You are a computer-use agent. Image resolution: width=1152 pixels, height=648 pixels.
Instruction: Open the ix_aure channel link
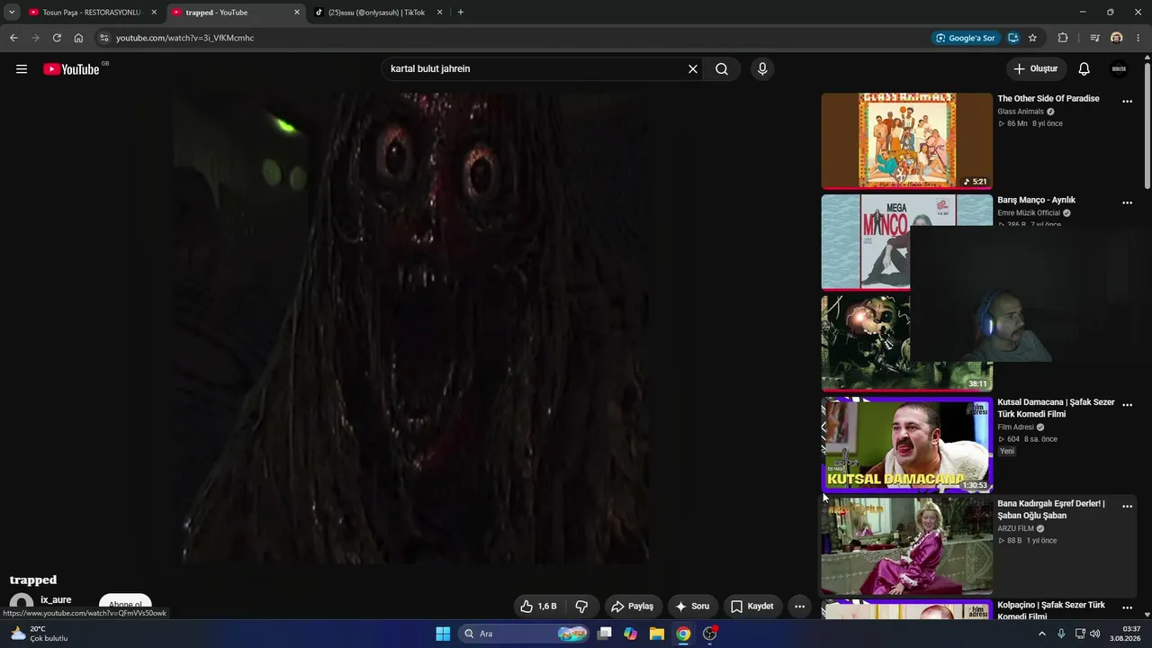[56, 600]
